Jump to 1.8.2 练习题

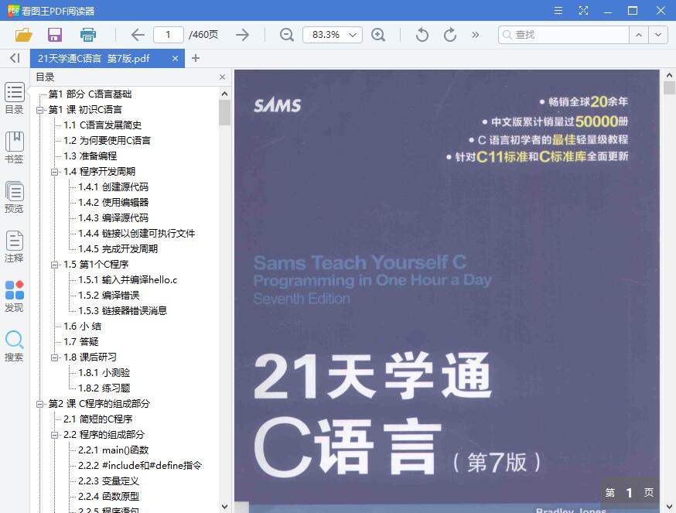click(x=104, y=388)
